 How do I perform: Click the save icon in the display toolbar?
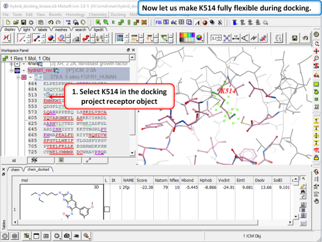tap(295, 38)
